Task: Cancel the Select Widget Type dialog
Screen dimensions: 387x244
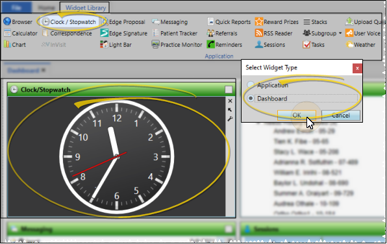Action: coord(341,116)
